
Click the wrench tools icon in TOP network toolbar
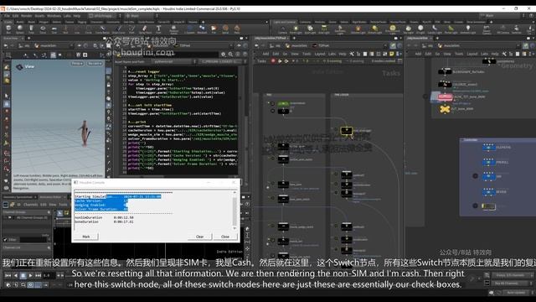pyautogui.click(x=352, y=54)
